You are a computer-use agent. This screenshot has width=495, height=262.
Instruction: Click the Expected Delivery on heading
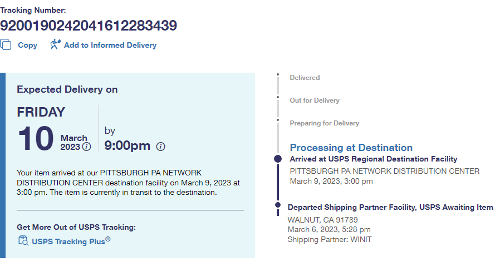click(x=67, y=89)
